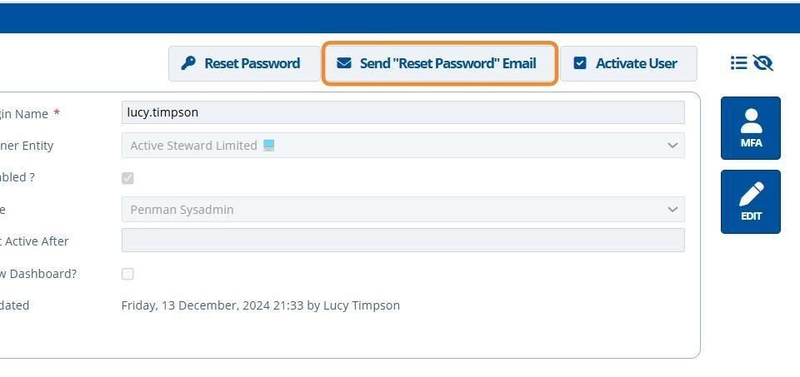
Task: Click the Reset Password button
Action: point(244,64)
